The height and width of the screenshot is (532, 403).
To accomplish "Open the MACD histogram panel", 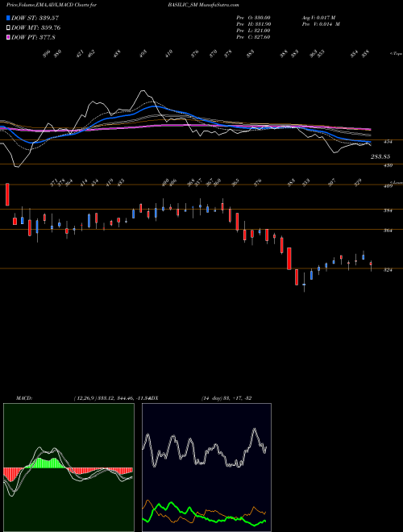I will (x=69, y=468).
